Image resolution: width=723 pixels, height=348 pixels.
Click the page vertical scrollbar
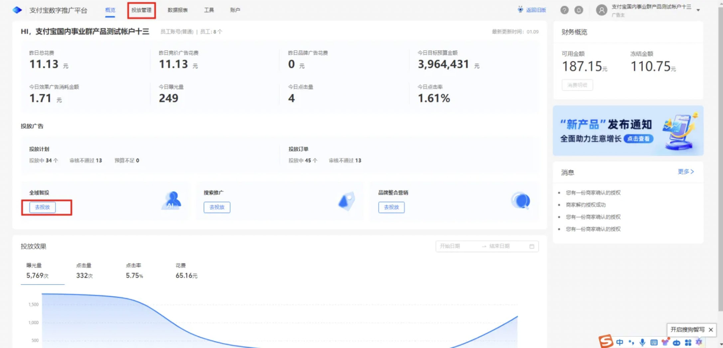[x=720, y=160]
